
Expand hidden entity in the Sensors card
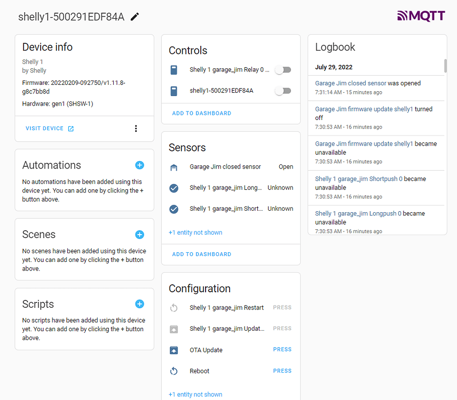tap(195, 233)
